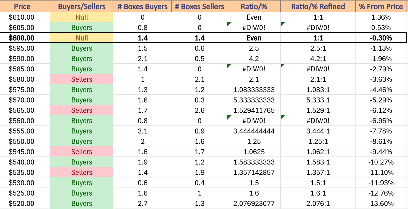Select the 2.076923077 ratio cell
Image resolution: width=408 pixels, height=209 pixels.
point(254,203)
